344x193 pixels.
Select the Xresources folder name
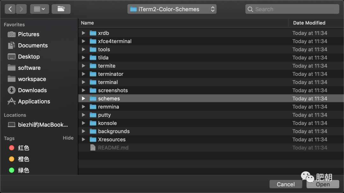point(112,139)
